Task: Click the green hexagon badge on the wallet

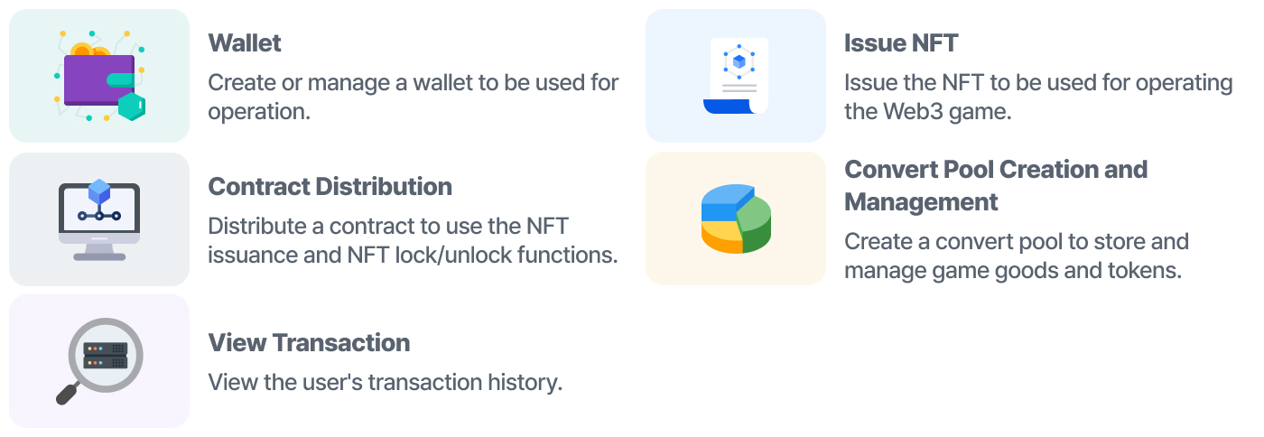Action: tap(132, 106)
